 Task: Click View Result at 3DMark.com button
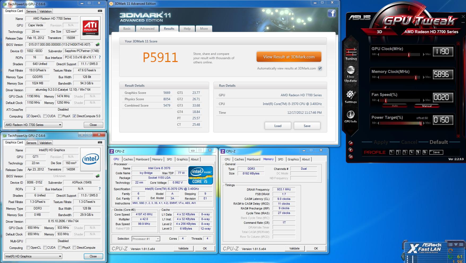tap(289, 57)
